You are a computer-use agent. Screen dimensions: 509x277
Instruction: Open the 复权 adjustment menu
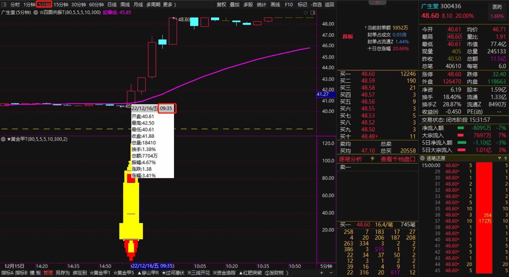click(221, 4)
